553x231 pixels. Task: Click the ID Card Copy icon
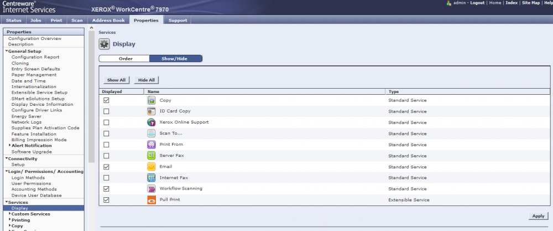point(152,111)
